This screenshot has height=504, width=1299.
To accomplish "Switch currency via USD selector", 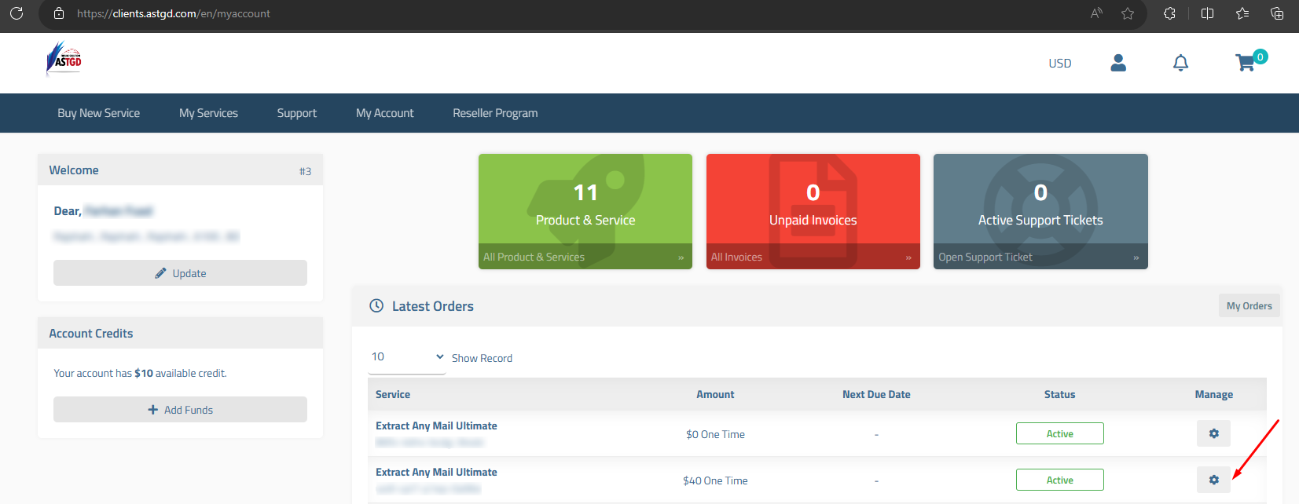I will coord(1060,64).
